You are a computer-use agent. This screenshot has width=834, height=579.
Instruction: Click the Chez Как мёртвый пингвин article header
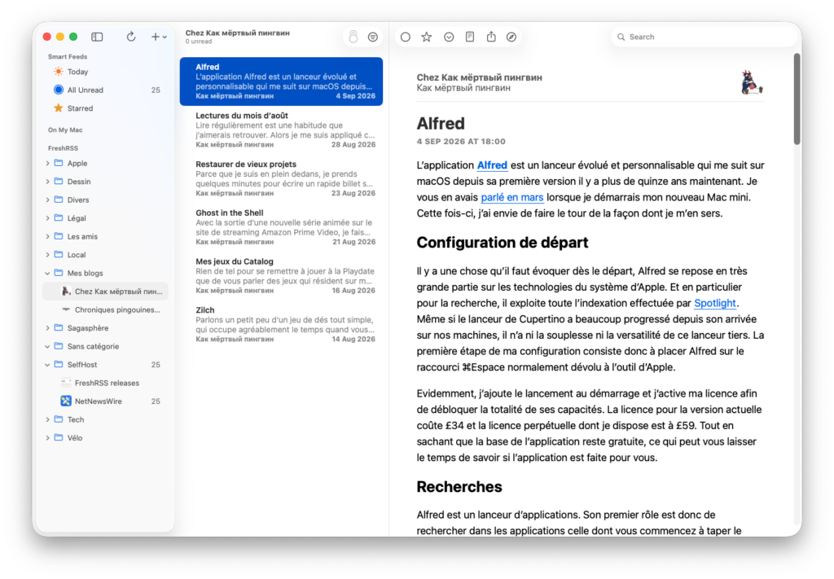click(x=479, y=77)
